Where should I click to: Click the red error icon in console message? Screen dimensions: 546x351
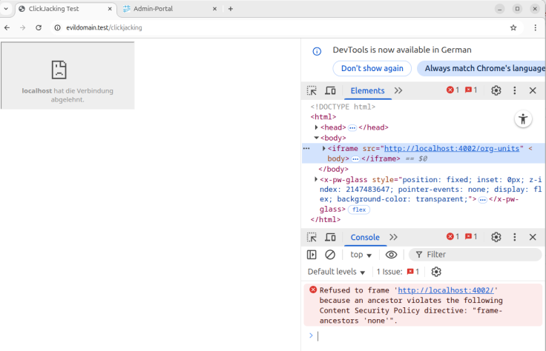point(313,290)
